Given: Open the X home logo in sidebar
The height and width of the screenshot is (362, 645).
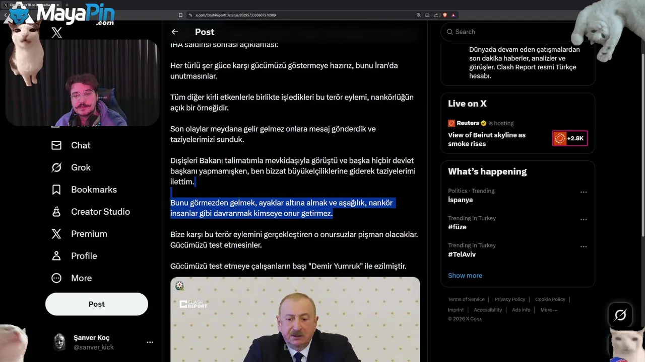Looking at the screenshot, I should 56,33.
